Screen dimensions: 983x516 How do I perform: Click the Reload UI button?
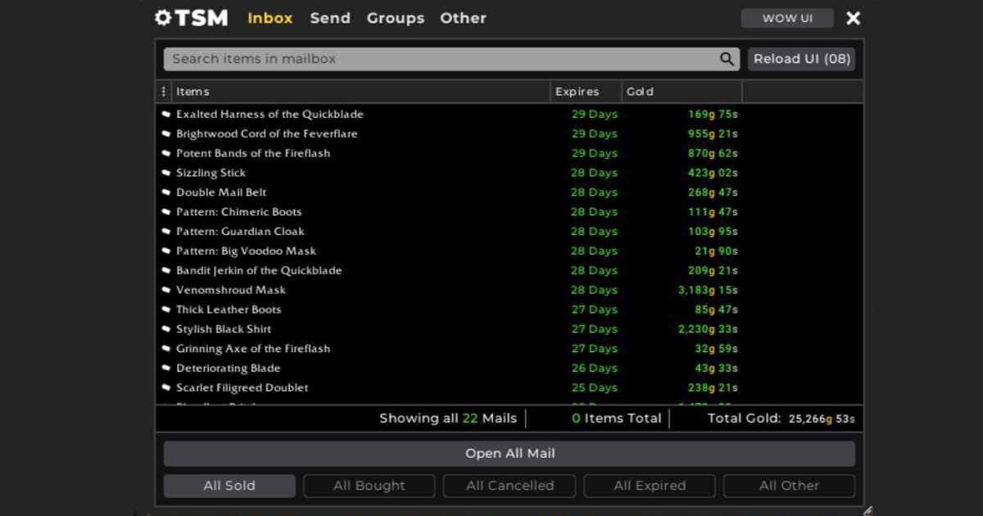[x=800, y=59]
